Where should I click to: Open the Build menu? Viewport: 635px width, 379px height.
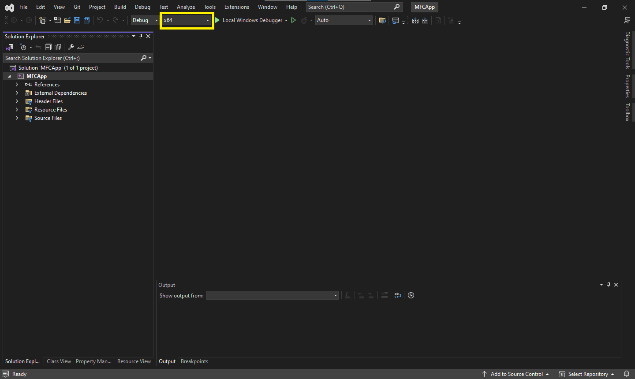click(120, 7)
